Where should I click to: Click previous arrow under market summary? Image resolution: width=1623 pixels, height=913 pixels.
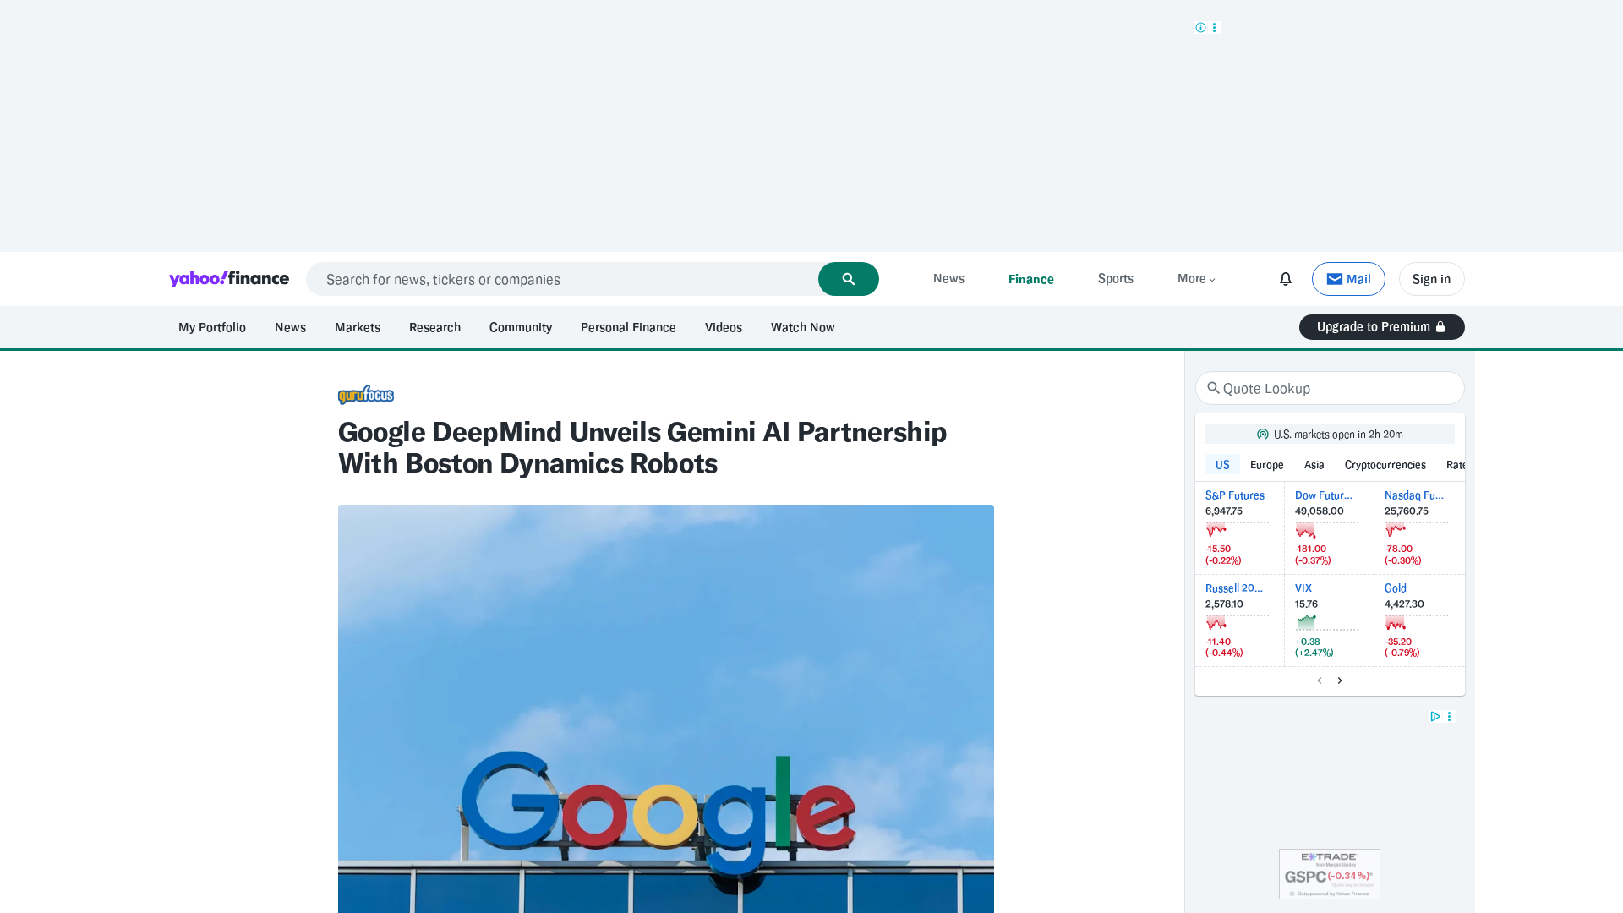[1320, 681]
